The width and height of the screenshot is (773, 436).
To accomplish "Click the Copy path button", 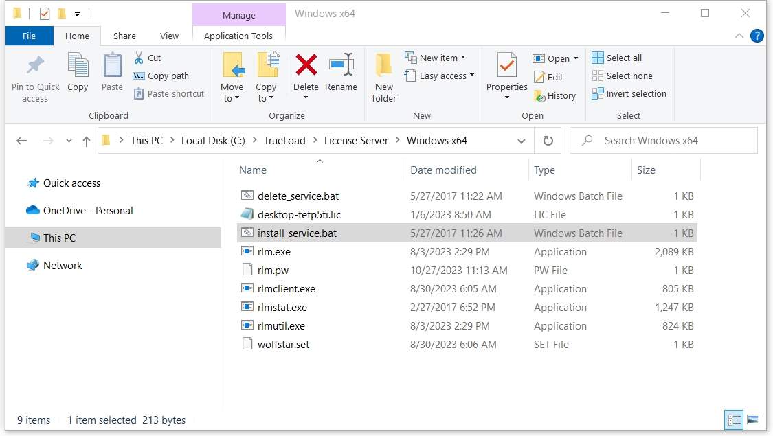I will [x=161, y=76].
